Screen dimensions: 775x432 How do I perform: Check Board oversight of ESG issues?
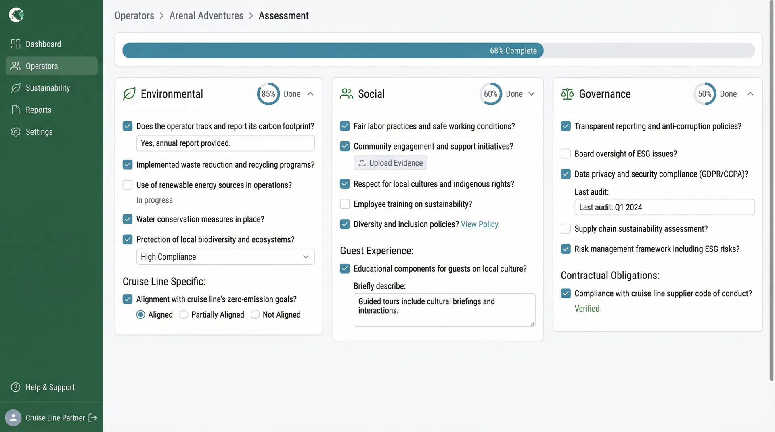click(566, 154)
